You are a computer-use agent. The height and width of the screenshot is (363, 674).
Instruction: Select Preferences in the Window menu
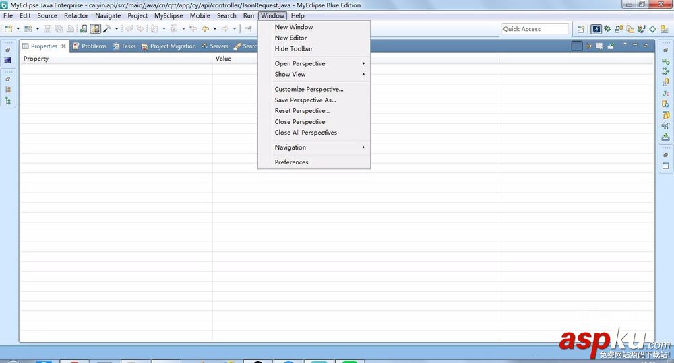click(x=291, y=162)
